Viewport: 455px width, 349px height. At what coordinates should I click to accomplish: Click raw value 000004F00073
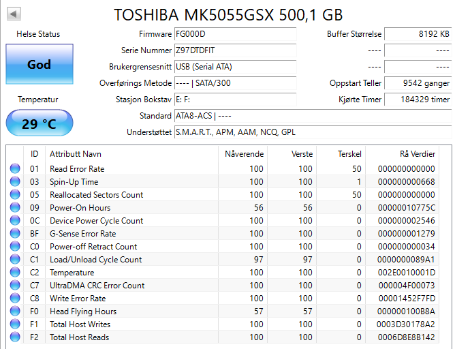point(406,286)
